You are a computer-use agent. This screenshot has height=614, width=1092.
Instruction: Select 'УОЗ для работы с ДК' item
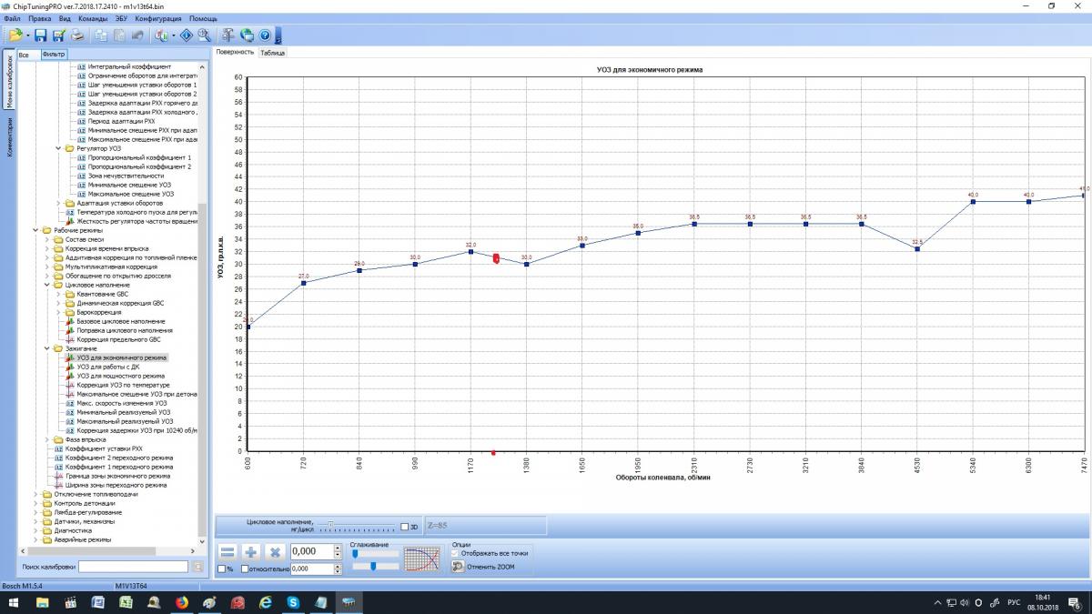[108, 367]
